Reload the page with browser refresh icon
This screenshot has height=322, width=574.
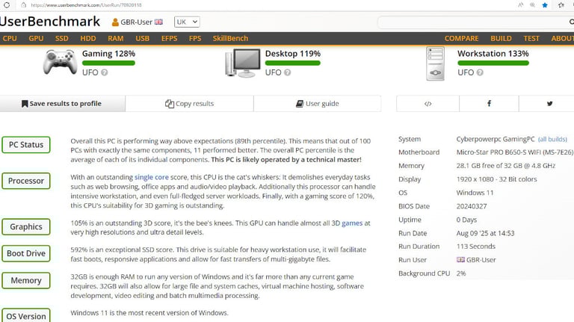click(x=7, y=5)
